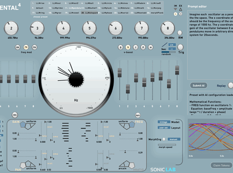Click the GAIN uniform distribution polygon icon
This screenshot has height=173, width=233.
pyautogui.click(x=28, y=125)
